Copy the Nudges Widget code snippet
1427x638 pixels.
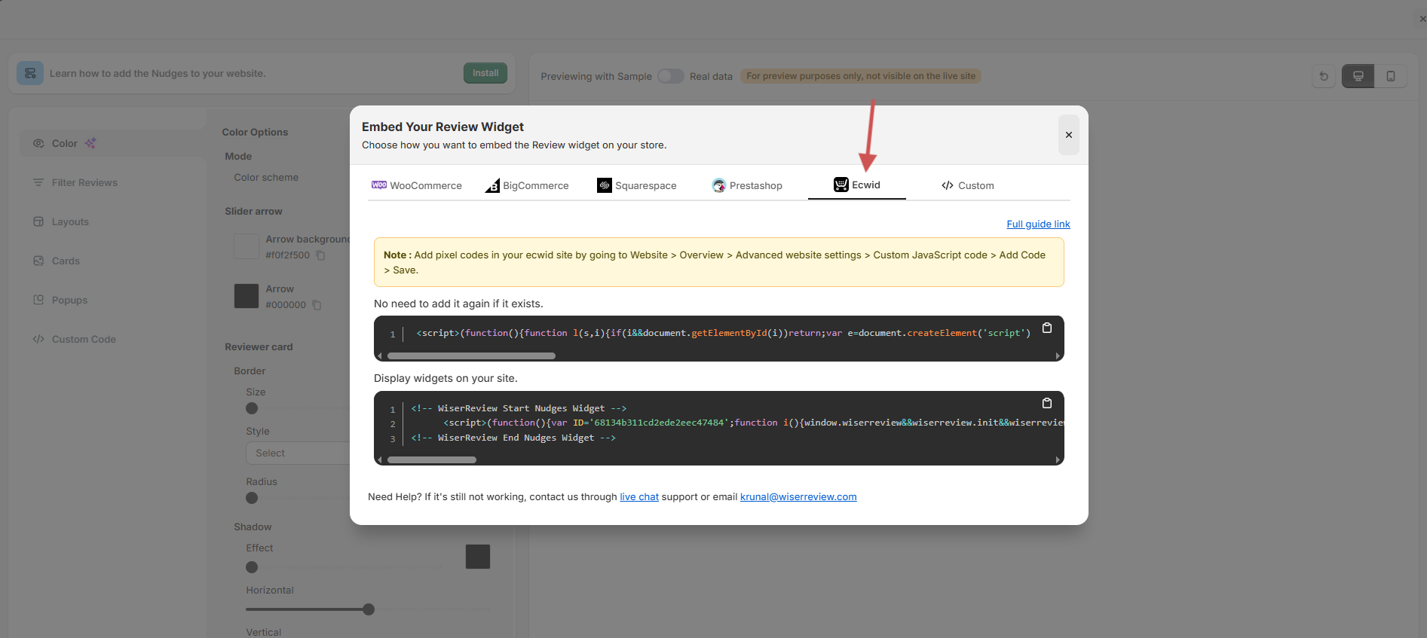tap(1046, 404)
